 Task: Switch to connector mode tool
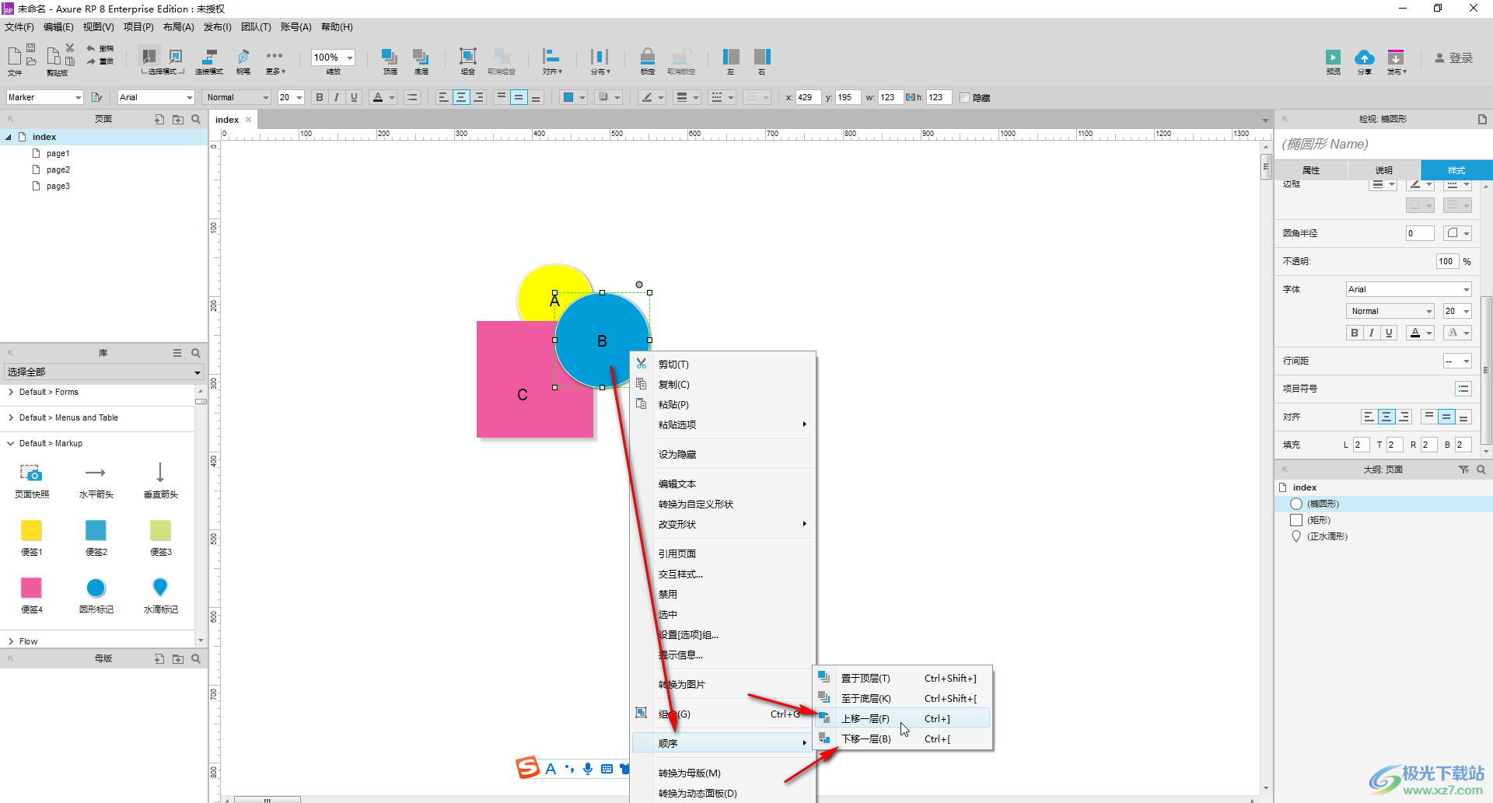point(208,58)
